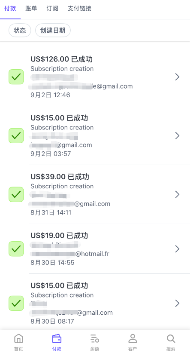Switch to the 订阅 subscriptions tab
Viewport: 190px width, 356px height.
(x=52, y=9)
